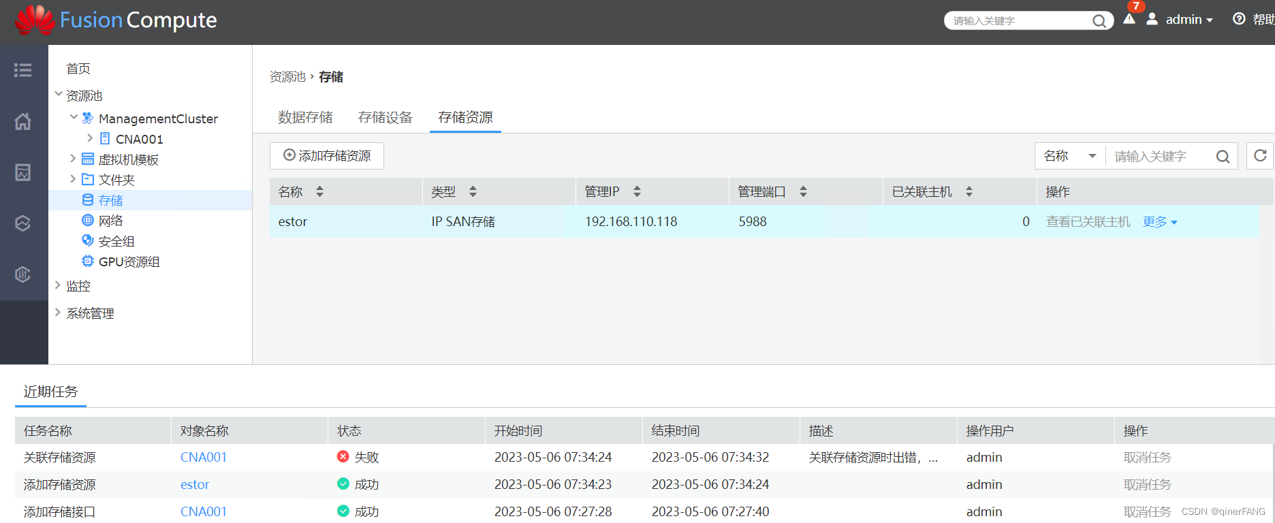Click the security group icon beside 安全组

click(x=88, y=241)
